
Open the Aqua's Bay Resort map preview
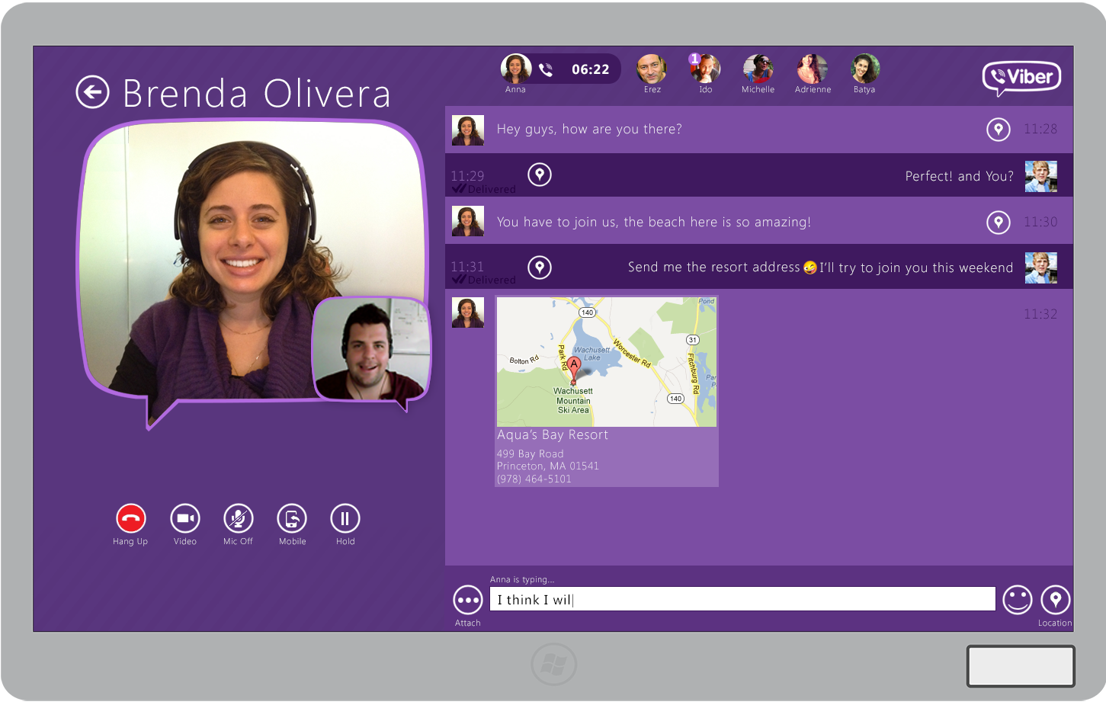pyautogui.click(x=606, y=361)
